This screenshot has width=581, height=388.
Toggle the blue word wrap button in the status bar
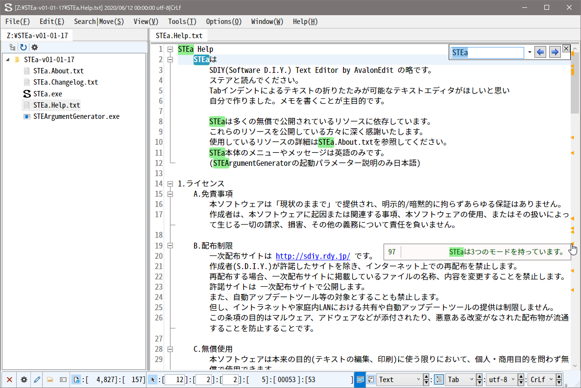[x=360, y=380]
